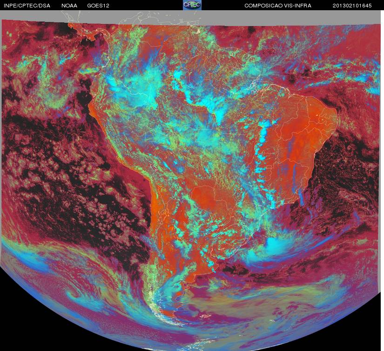Click the NOAA label in the header
Screen dimensions: 384x351
pyautogui.click(x=69, y=6)
